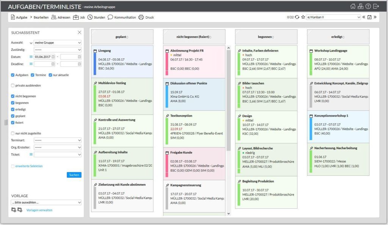This screenshot has width=388, height=225.
Task: Open the Vorlage bitte auswählen dropdown
Action: click(46, 203)
